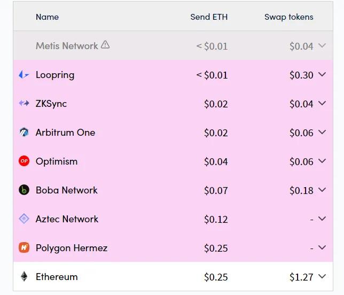Viewport: 344px width, 295px height.
Task: Click the Boba Network logo icon
Action: (x=24, y=190)
